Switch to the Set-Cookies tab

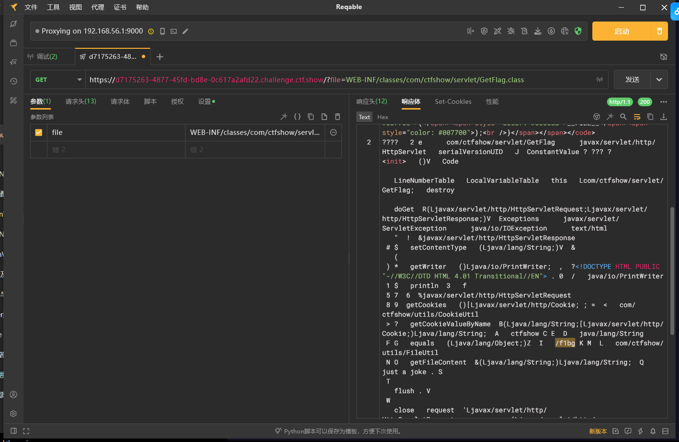click(453, 101)
